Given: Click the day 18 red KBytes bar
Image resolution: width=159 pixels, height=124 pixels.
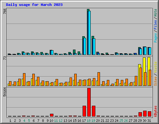Looking at the screenshot, I should [89, 102].
